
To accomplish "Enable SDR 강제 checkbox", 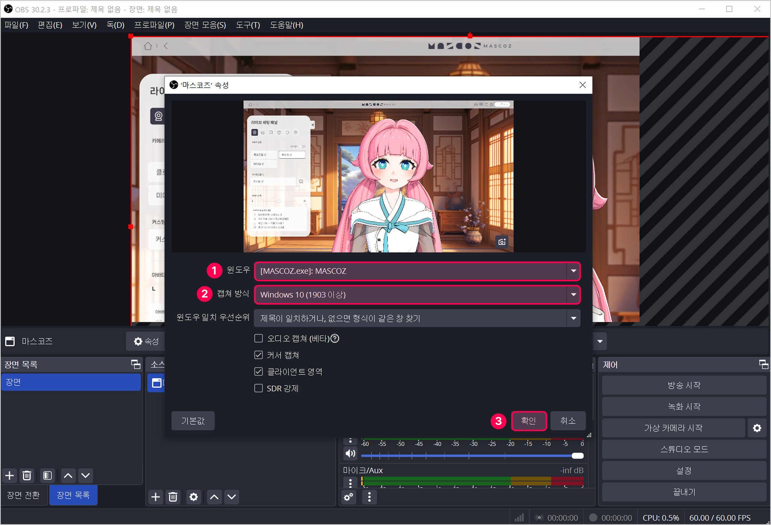I will 259,388.
